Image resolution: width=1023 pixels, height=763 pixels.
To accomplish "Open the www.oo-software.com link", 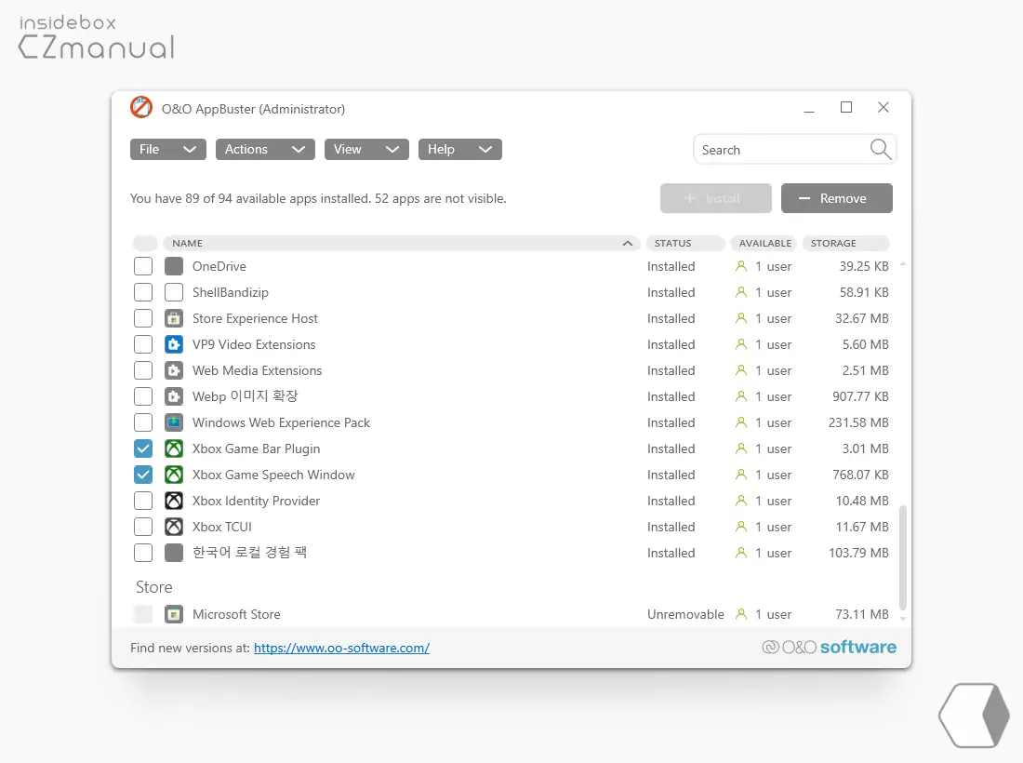I will [x=341, y=648].
